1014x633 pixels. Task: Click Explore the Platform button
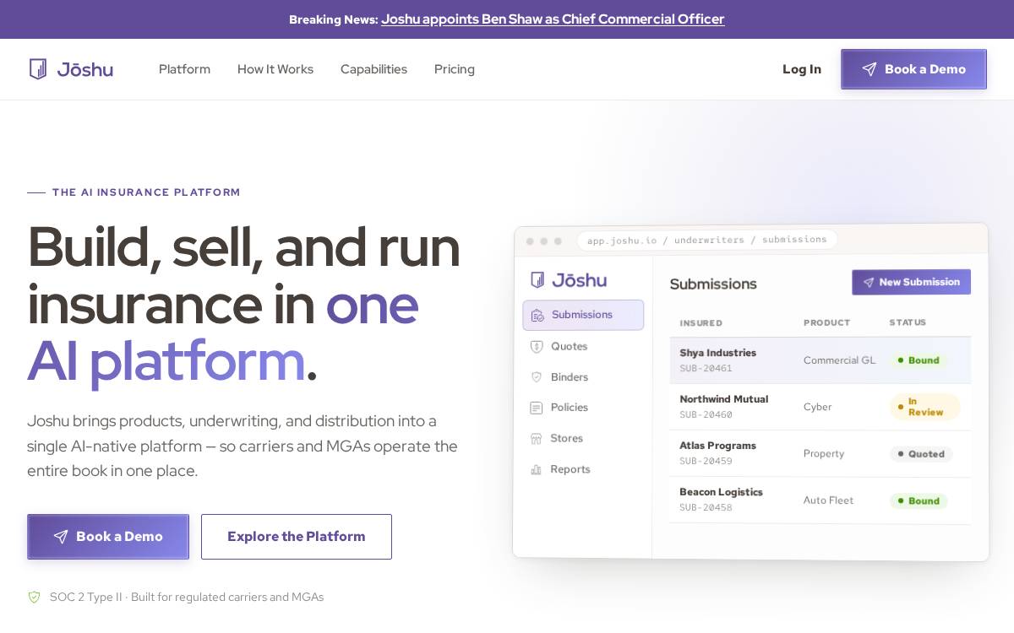coord(297,537)
